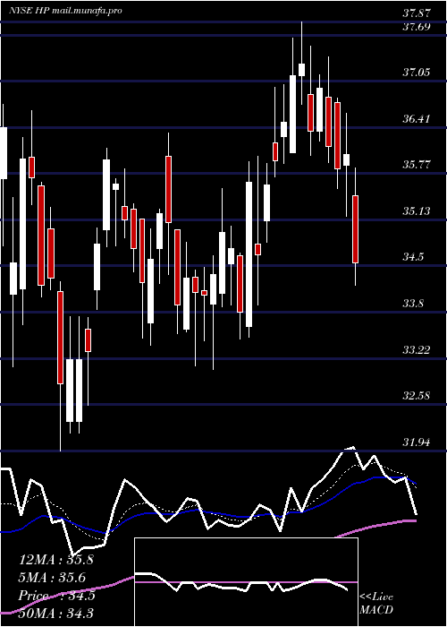Click the 34.5 price axis label
This screenshot has width=447, height=627.
pyautogui.click(x=413, y=257)
